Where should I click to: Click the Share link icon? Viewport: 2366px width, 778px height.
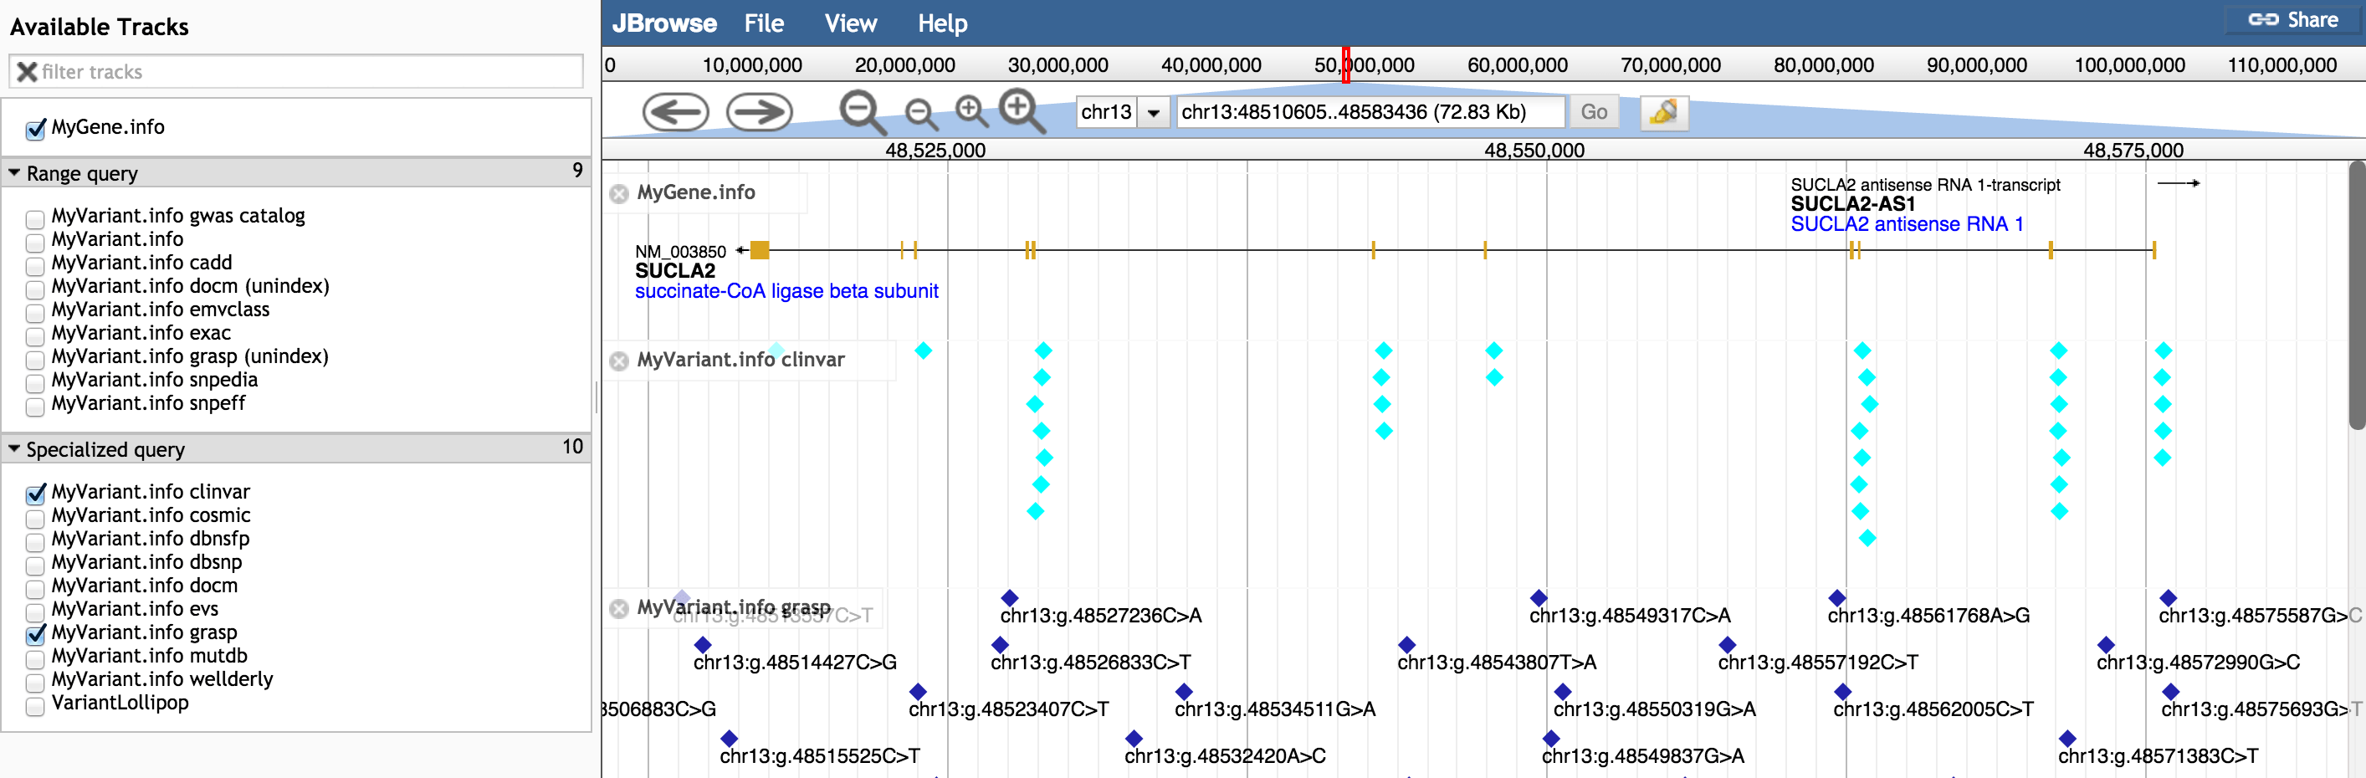[2262, 19]
